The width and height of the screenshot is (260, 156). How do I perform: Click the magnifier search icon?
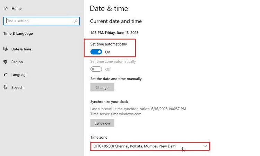(76, 21)
